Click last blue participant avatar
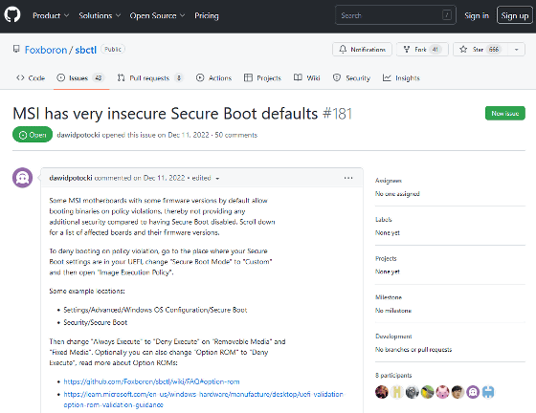The image size is (536, 413). [488, 392]
